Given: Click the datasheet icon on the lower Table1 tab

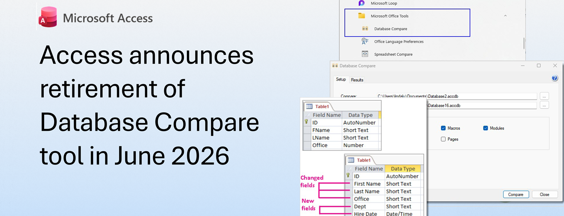Looking at the screenshot, I should tap(351, 160).
